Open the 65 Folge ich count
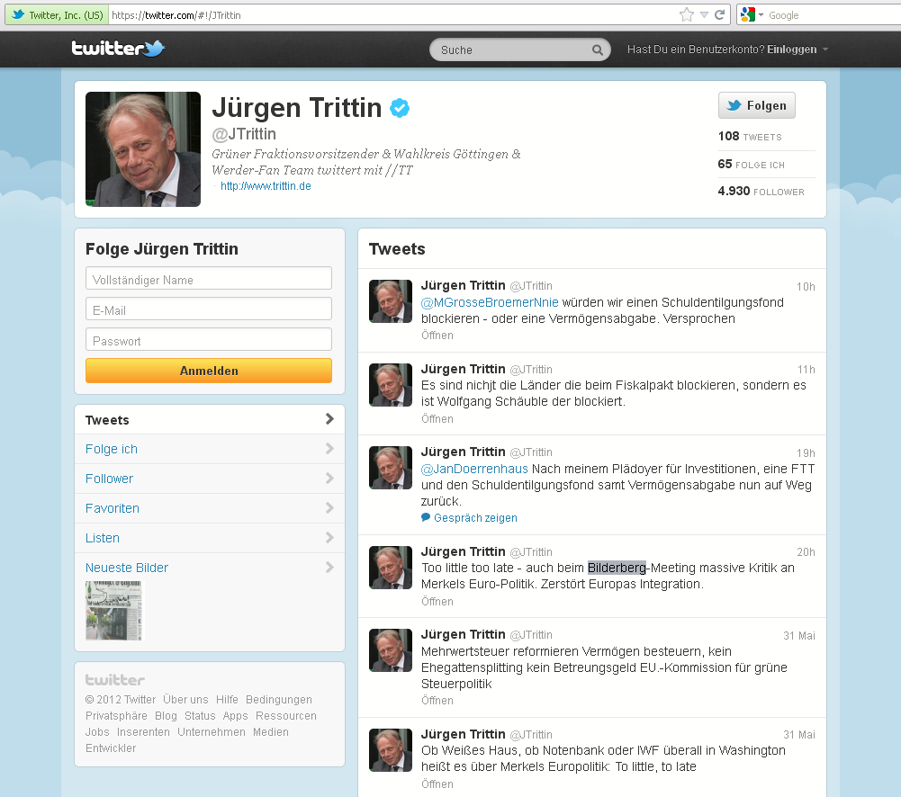 click(x=751, y=165)
